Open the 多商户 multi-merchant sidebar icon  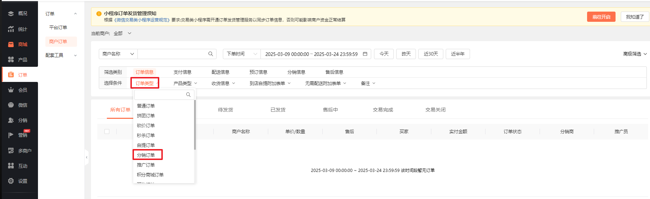tap(11, 150)
